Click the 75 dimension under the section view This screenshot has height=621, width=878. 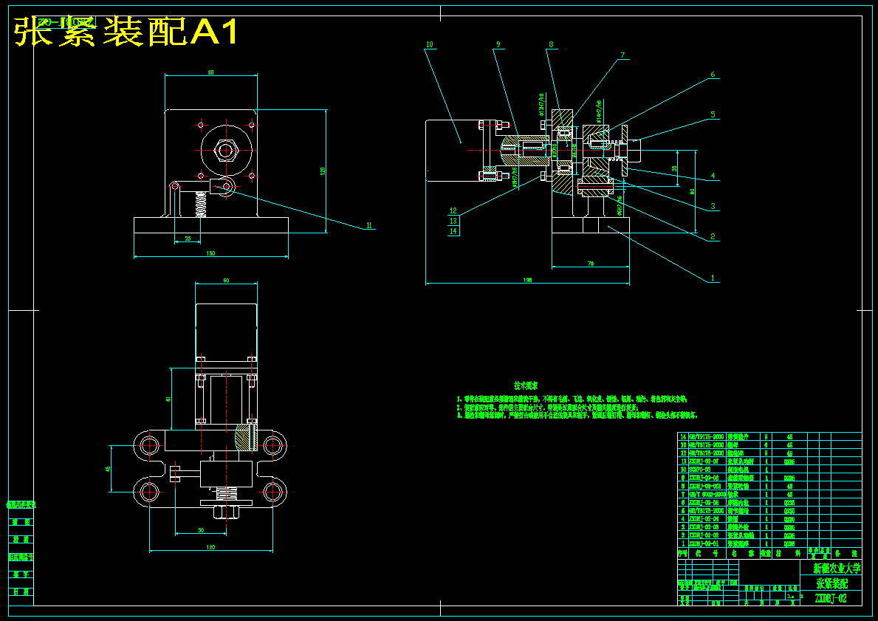pos(590,263)
